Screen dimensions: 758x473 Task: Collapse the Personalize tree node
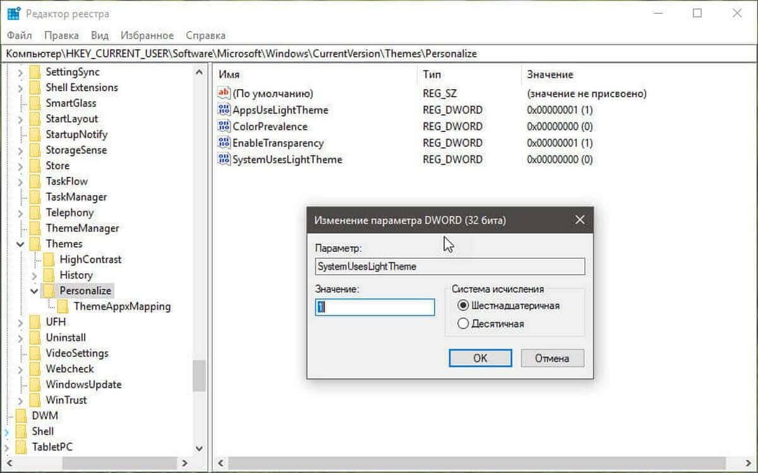click(34, 291)
